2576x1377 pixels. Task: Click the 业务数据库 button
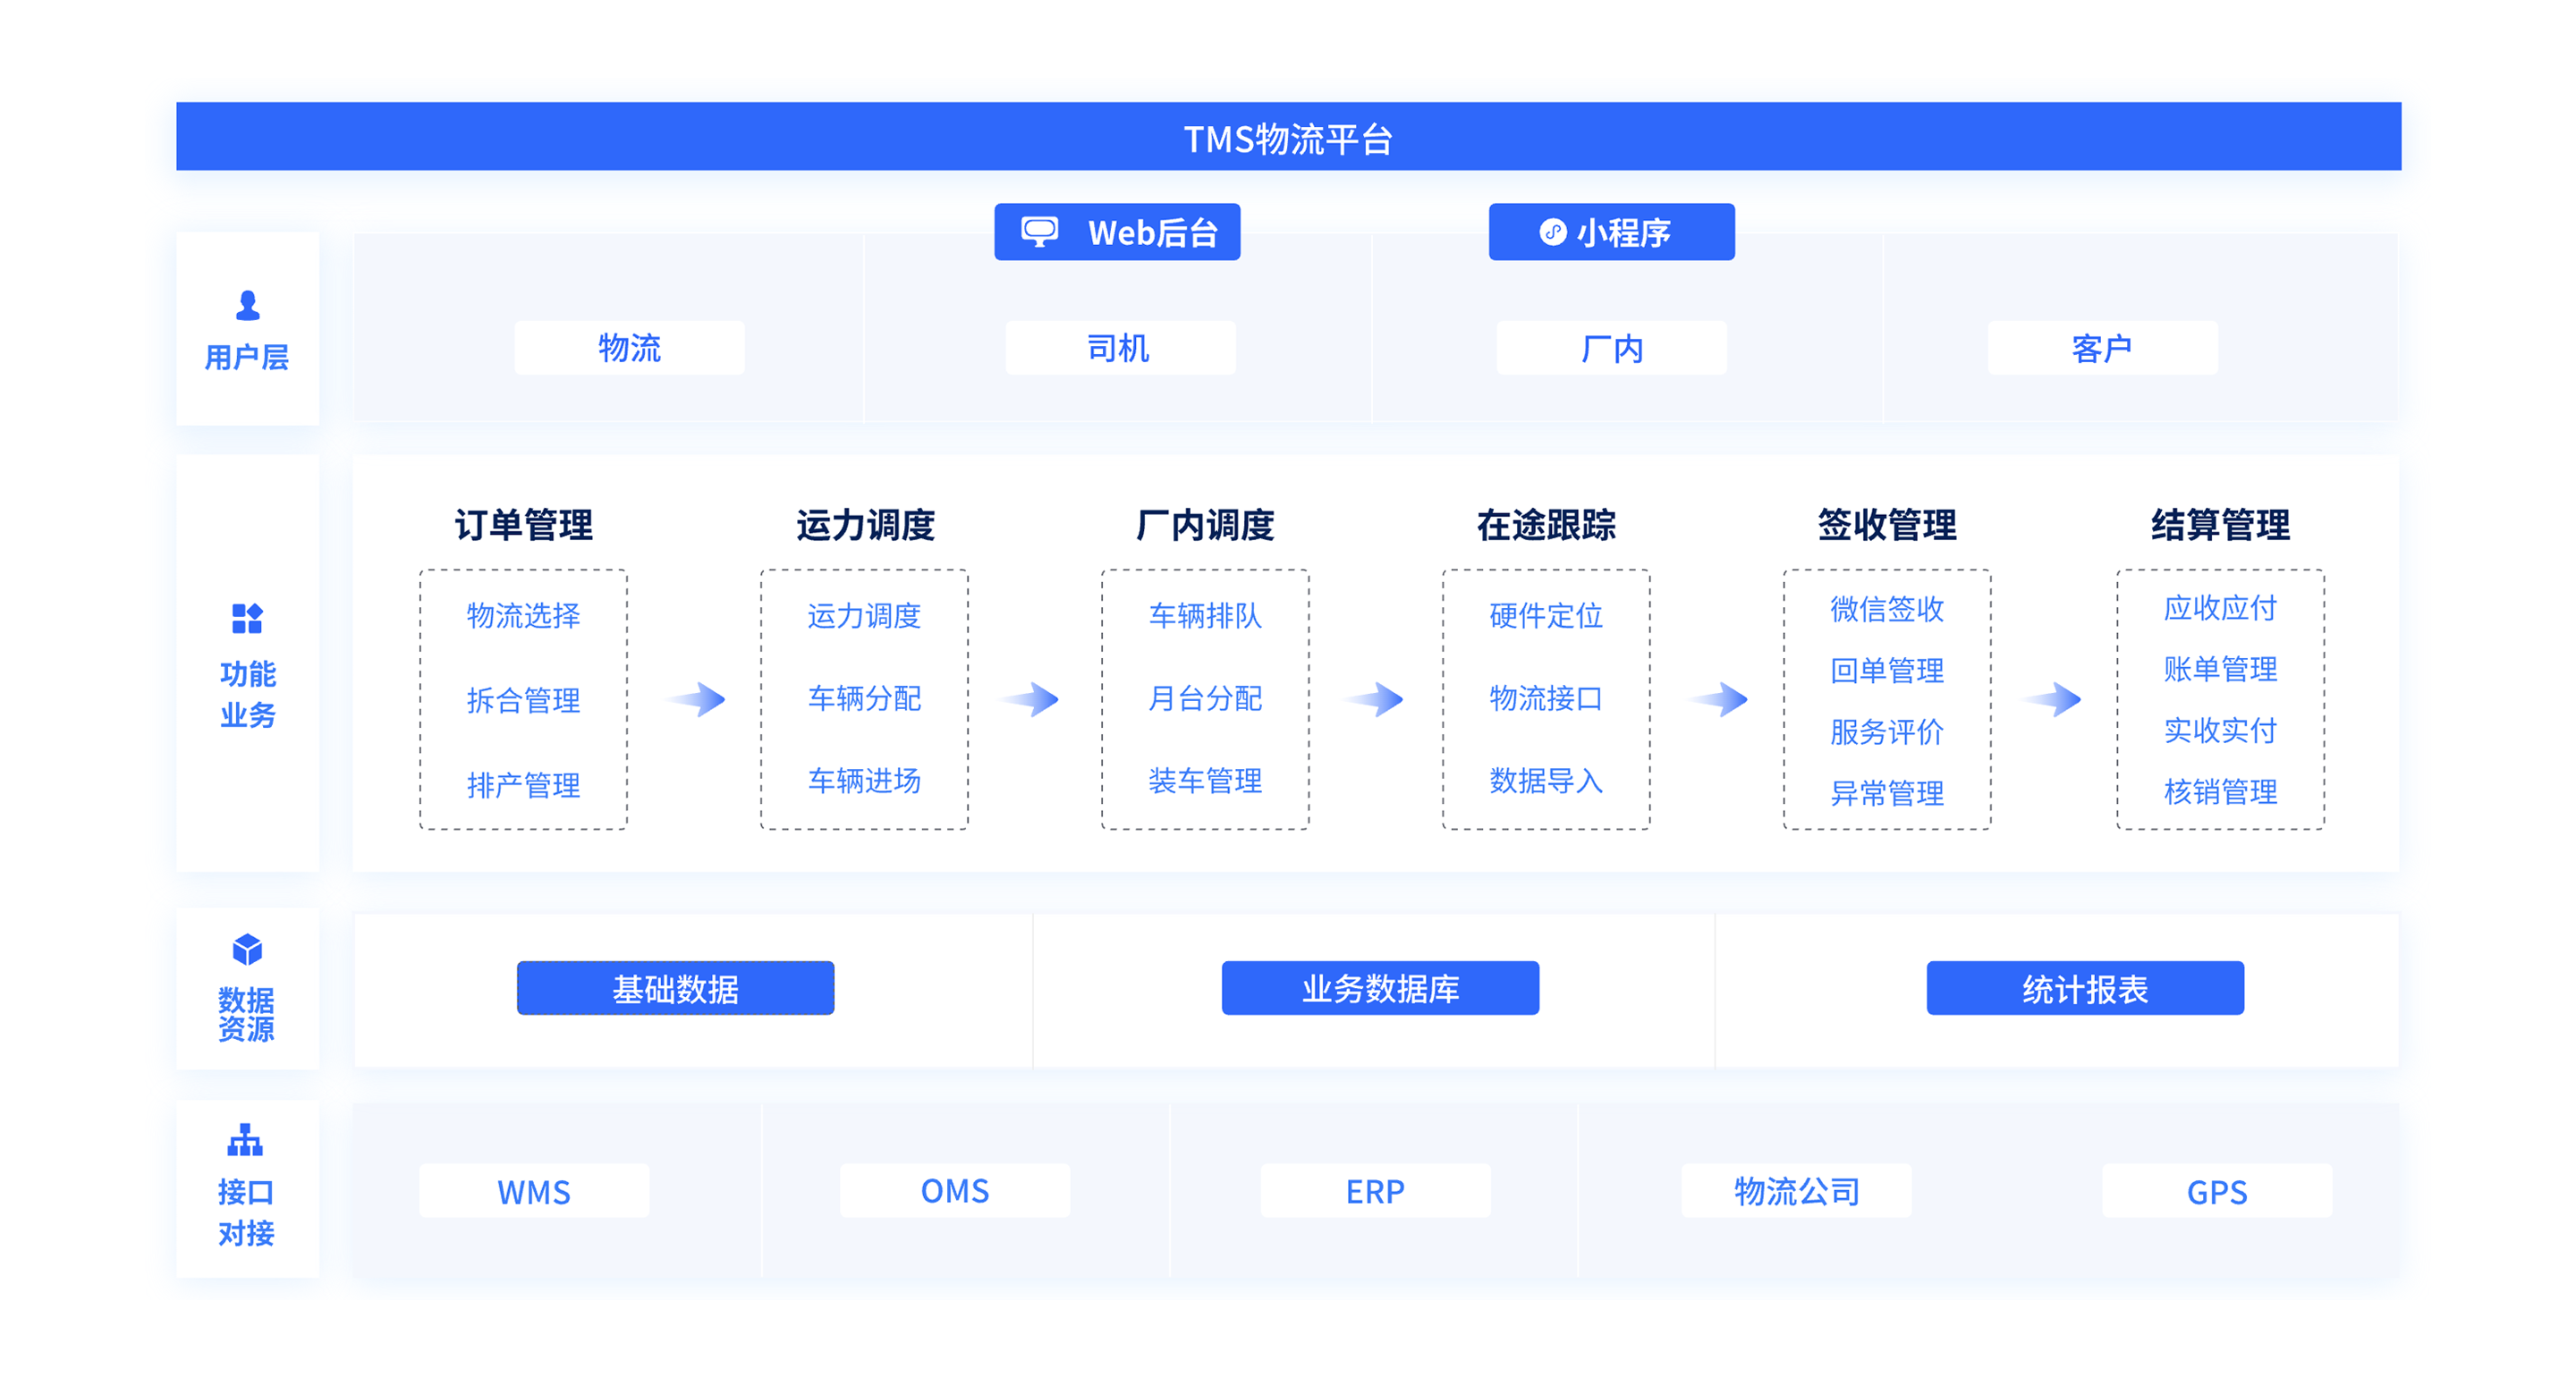pyautogui.click(x=1380, y=988)
